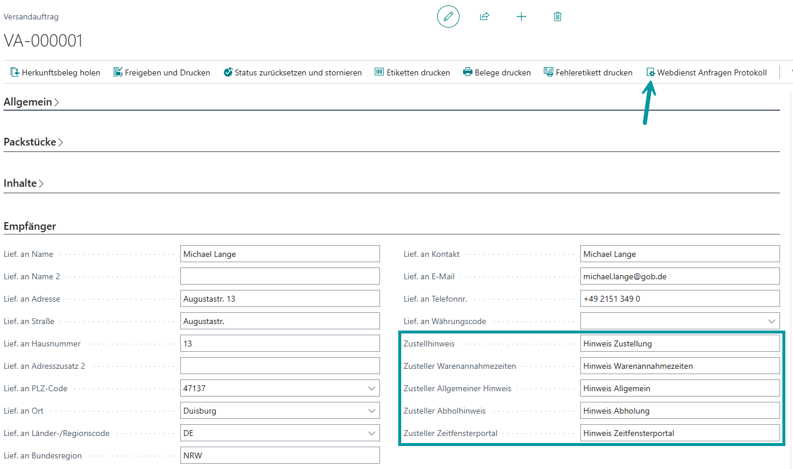Viewport: 793px width, 469px height.
Task: Click the trash delete icon
Action: [557, 17]
